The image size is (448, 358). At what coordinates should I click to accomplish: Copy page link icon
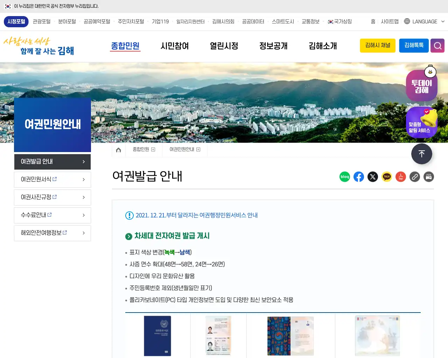point(415,177)
